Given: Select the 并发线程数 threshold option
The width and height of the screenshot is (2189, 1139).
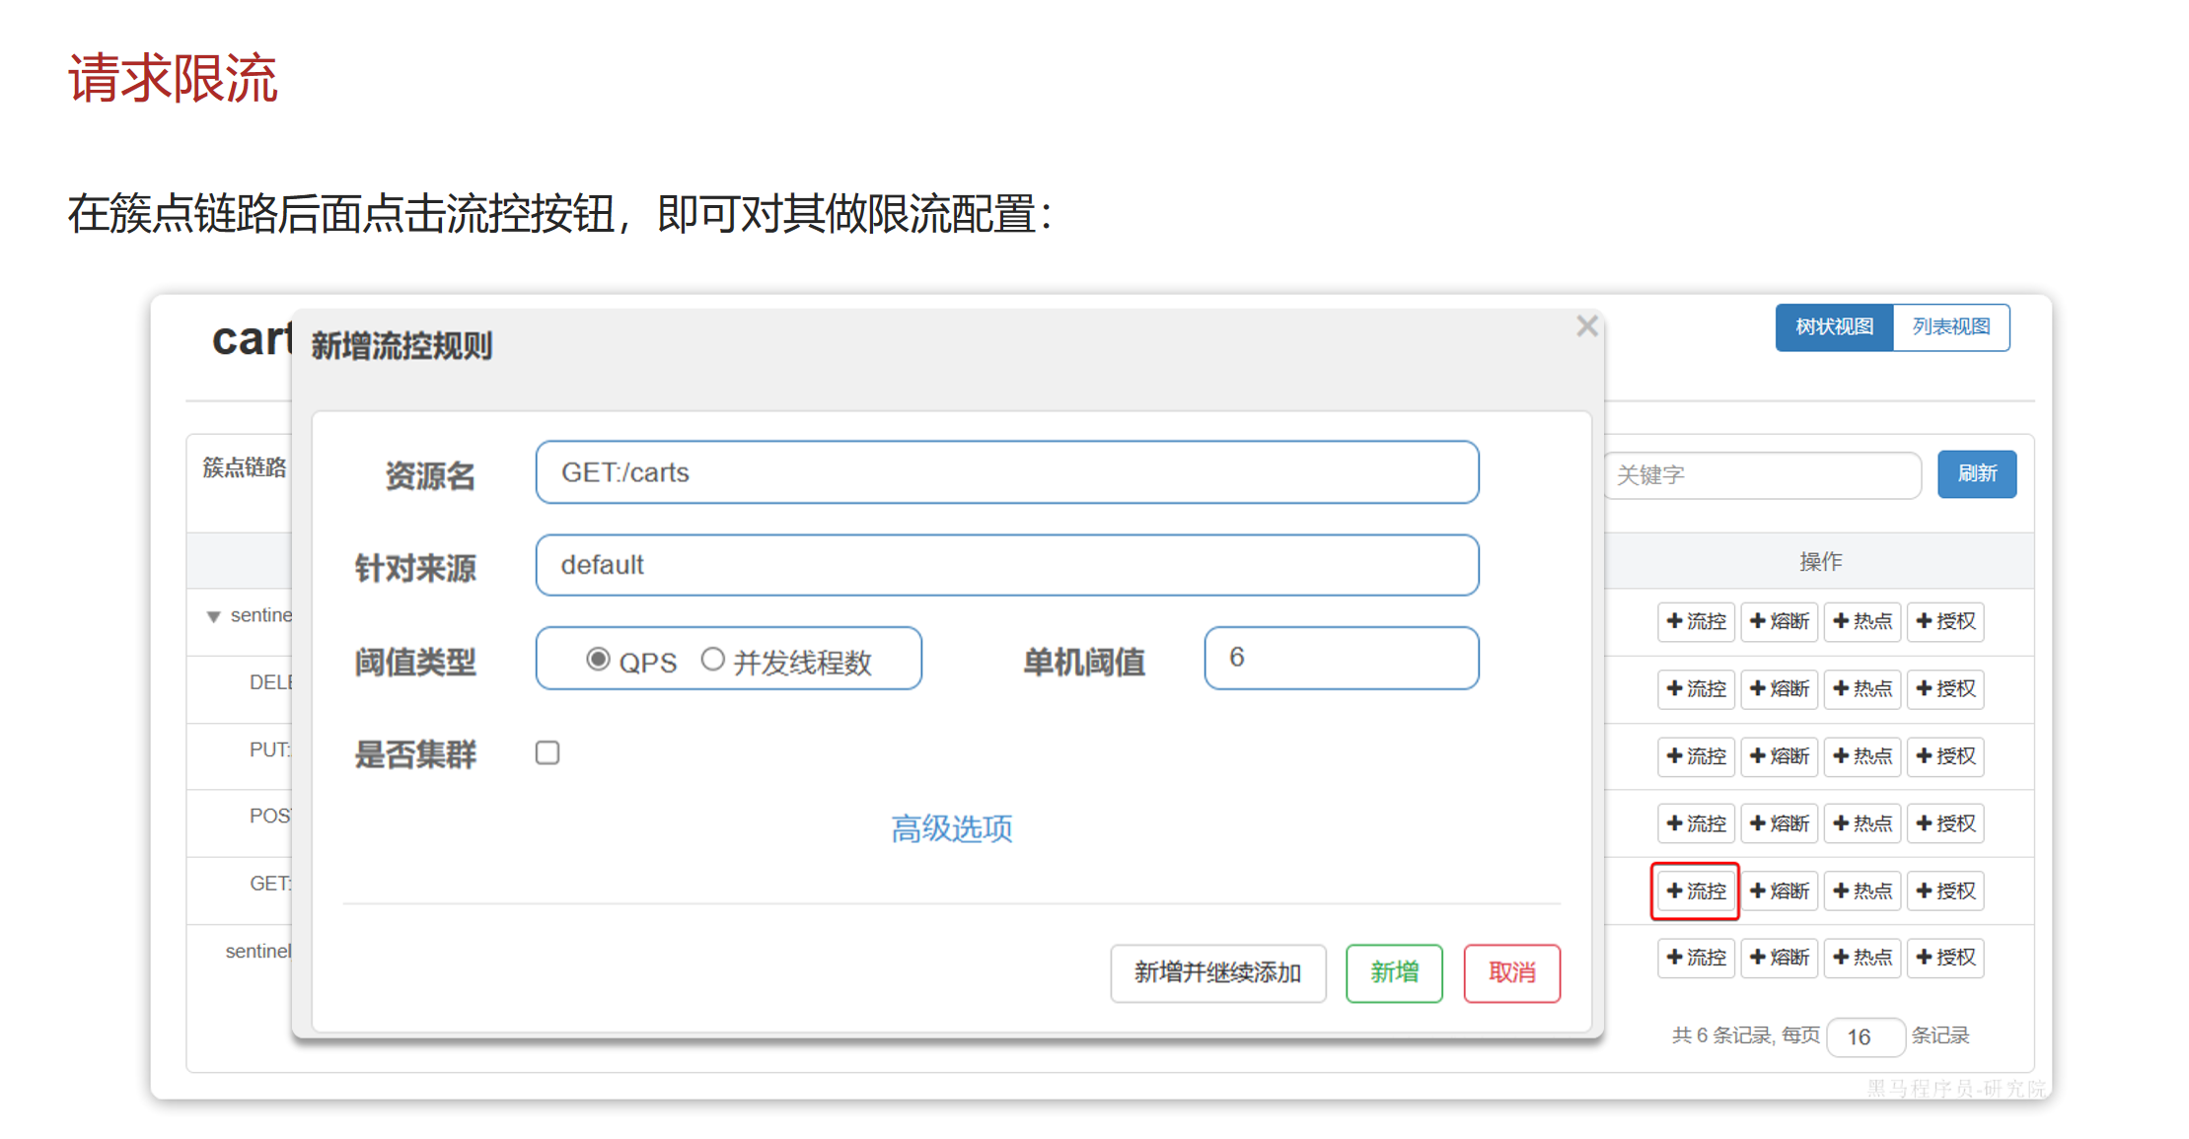Looking at the screenshot, I should (x=713, y=659).
